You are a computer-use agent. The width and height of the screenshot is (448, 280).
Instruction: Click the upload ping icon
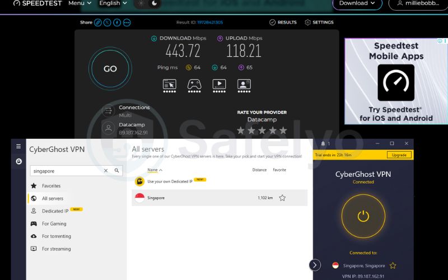241,67
